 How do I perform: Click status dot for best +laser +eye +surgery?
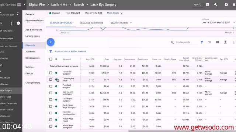coord(56,106)
